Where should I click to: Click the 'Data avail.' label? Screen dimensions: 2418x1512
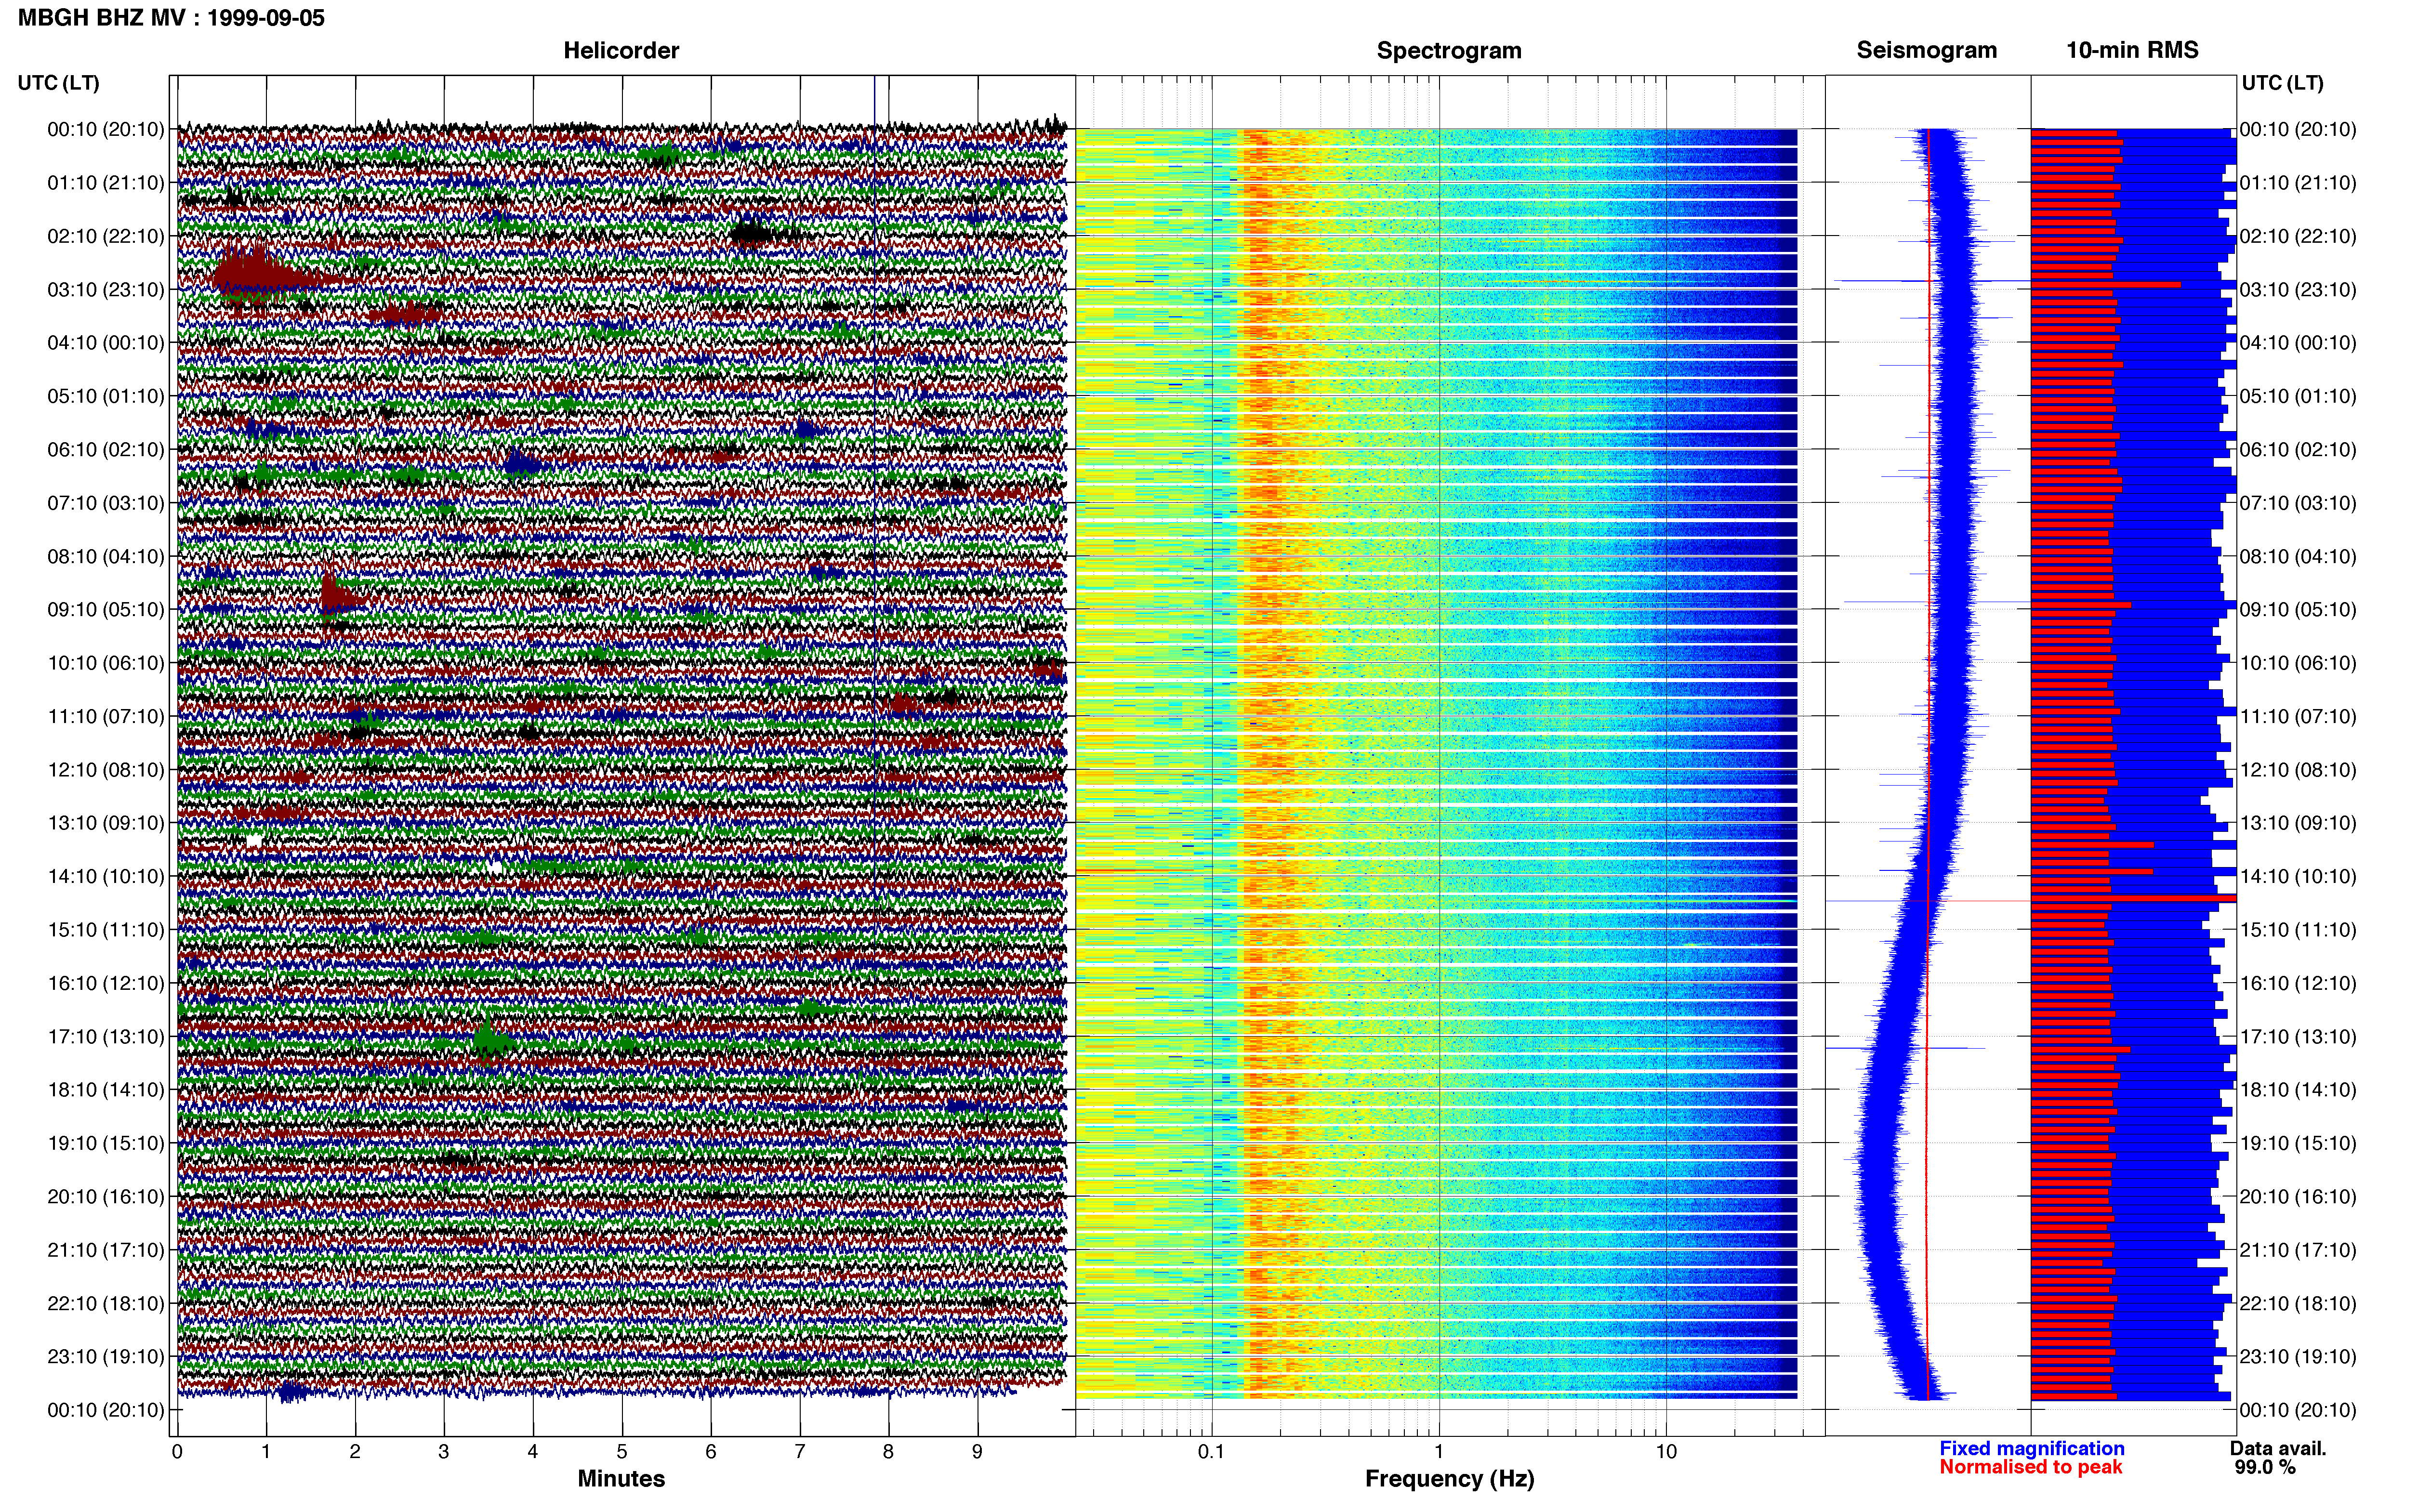(x=2278, y=1448)
